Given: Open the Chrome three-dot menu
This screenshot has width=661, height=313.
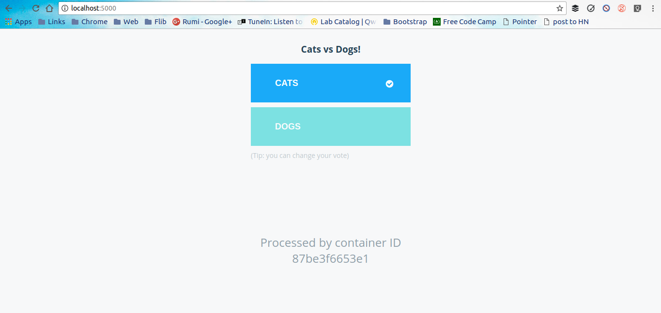Looking at the screenshot, I should [x=653, y=8].
